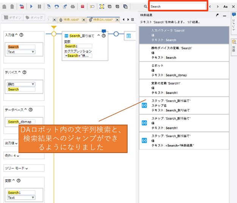Click the device name field Search

[x=21, y=89]
